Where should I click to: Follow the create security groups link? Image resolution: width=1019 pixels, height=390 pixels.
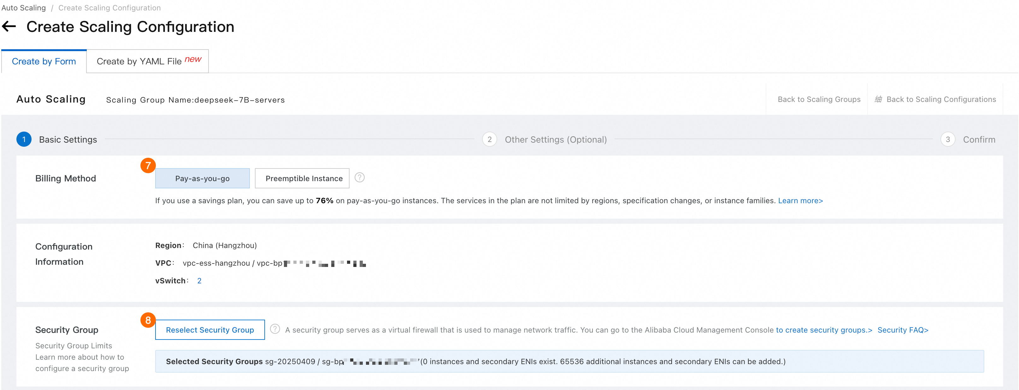824,330
